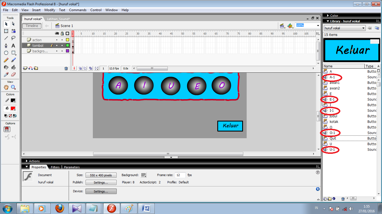Image resolution: width=382 pixels, height=214 pixels.
Task: Select the Line tool
Action: click(6, 38)
